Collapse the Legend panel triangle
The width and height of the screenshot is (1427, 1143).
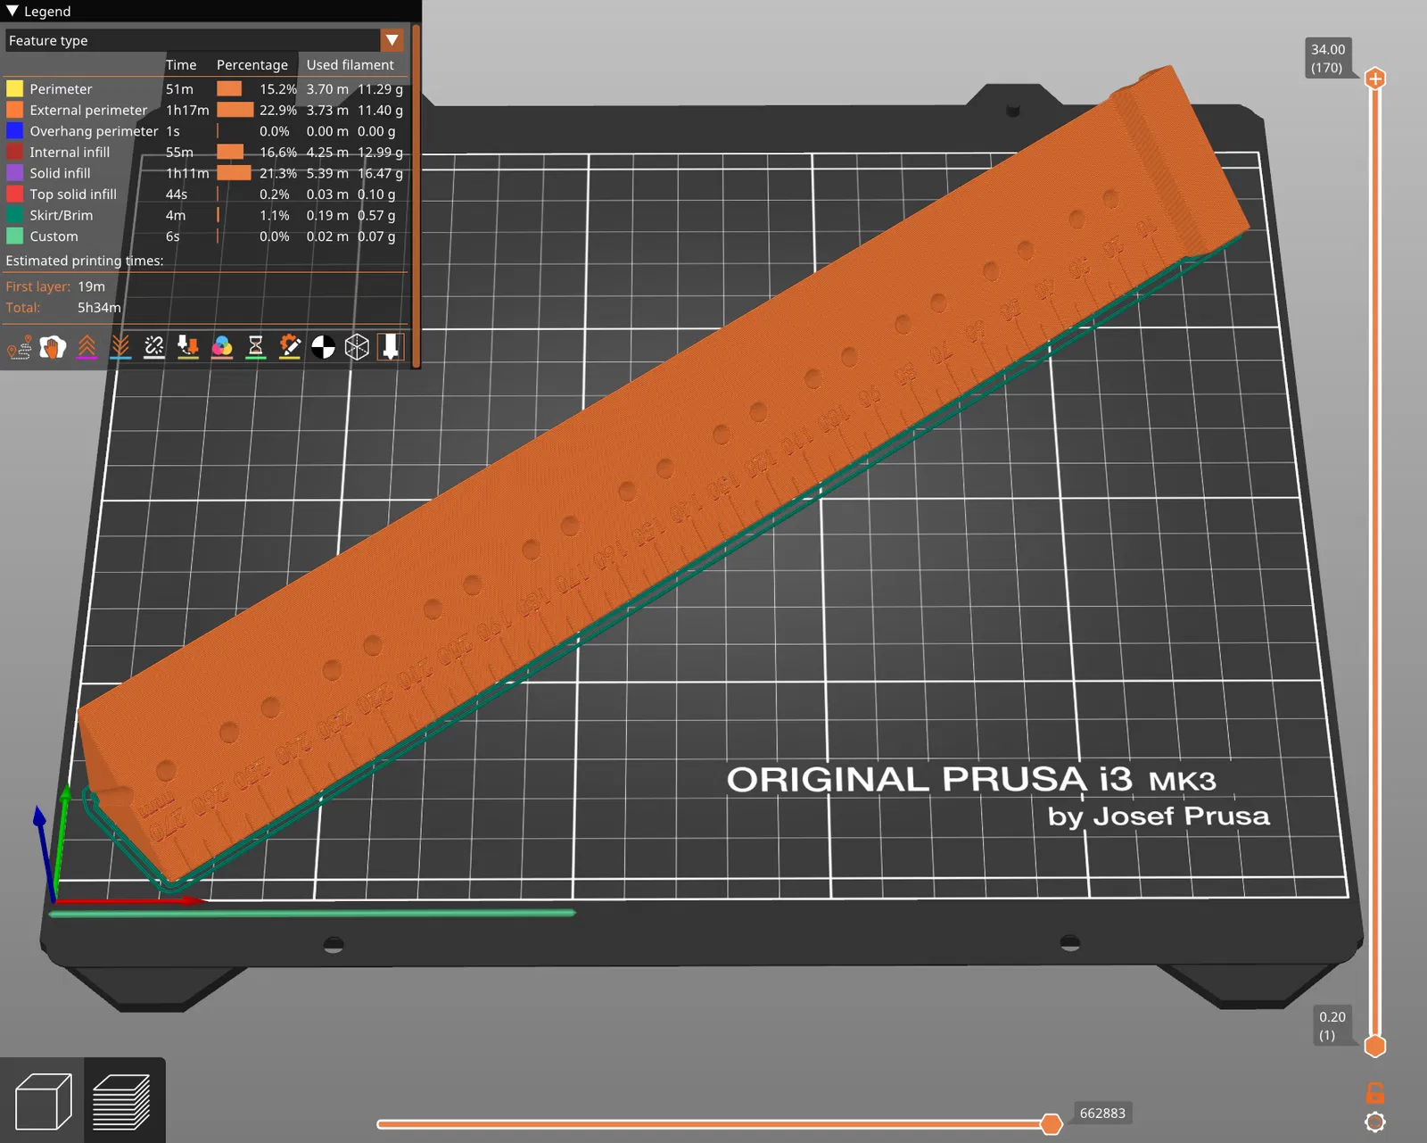tap(12, 12)
